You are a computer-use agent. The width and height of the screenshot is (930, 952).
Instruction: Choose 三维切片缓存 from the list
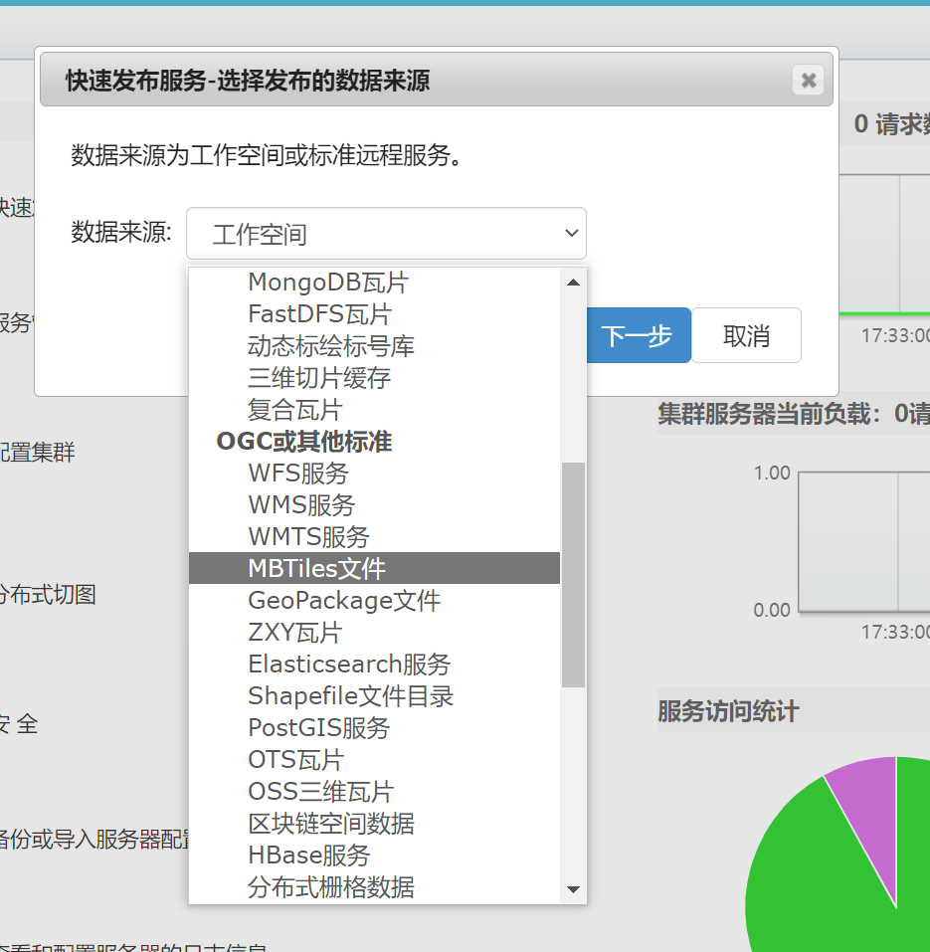click(x=374, y=378)
